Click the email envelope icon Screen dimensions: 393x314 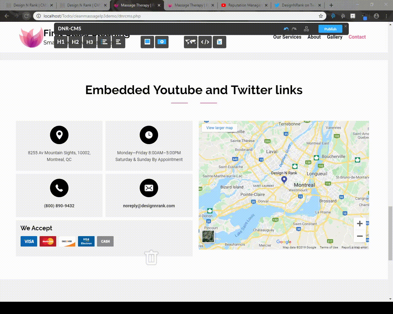coord(149,188)
